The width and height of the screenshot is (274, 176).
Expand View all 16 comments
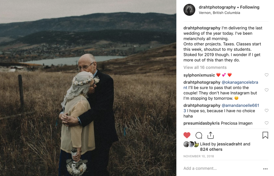coord(205,68)
